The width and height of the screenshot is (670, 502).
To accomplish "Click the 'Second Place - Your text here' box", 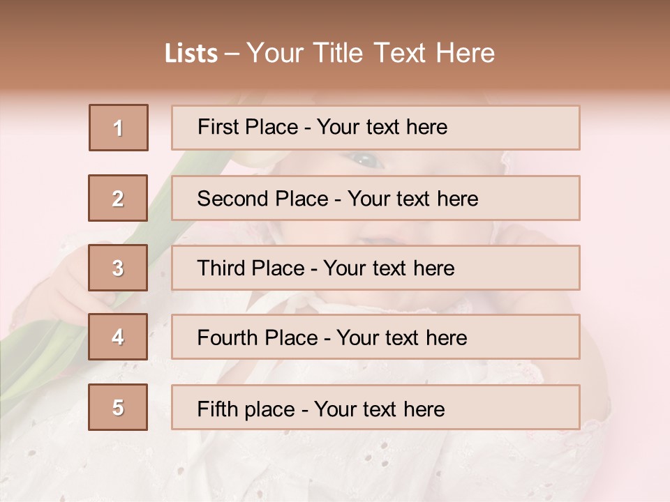I will [x=375, y=198].
